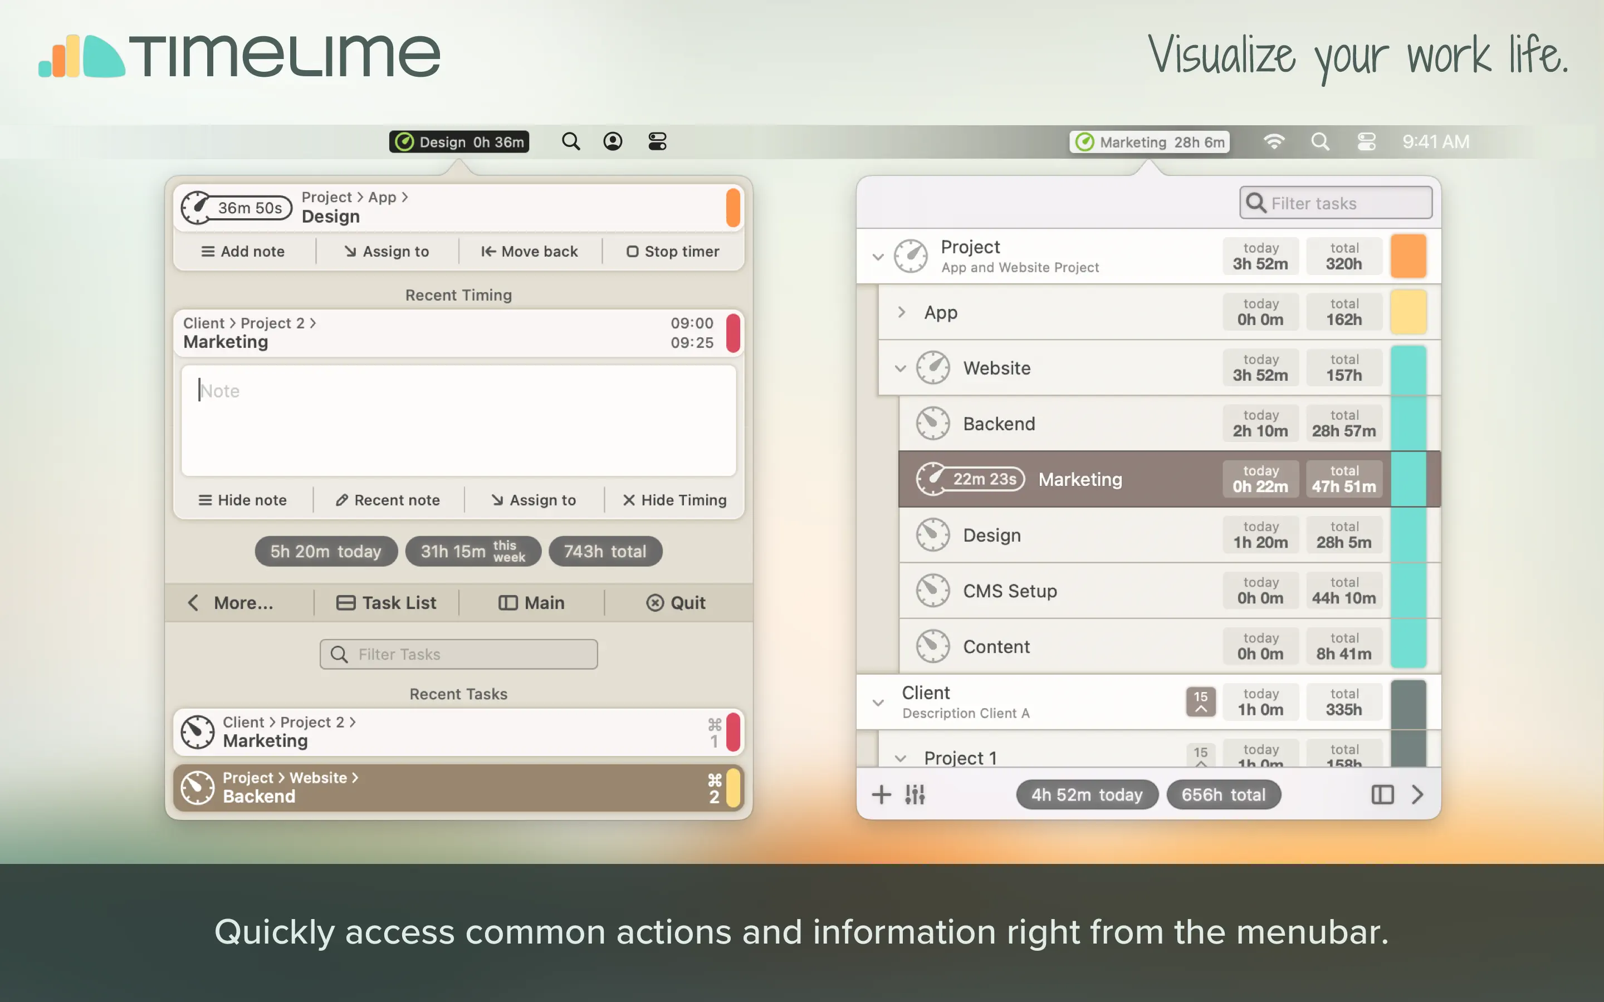Expand the App subtask chevron
Viewport: 1604px width, 1002px height.
tap(901, 312)
